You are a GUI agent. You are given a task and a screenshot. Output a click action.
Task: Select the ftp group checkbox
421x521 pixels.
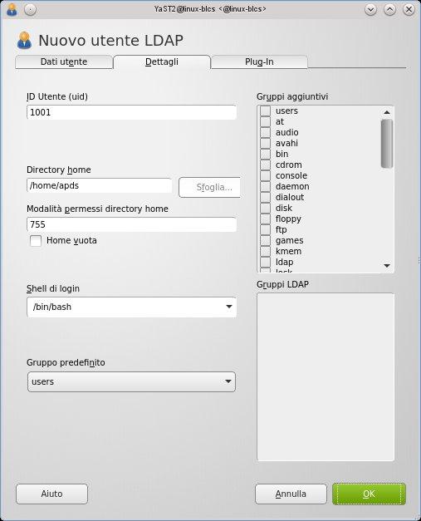265,229
